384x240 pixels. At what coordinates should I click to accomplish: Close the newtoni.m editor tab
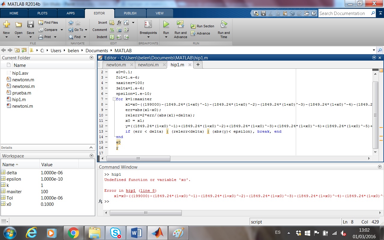coord(164,64)
